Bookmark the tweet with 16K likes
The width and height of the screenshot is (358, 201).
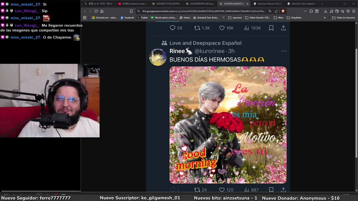point(271,28)
